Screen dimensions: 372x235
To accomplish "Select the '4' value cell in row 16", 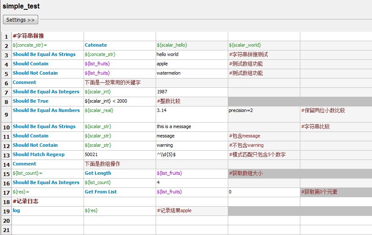I will tap(192, 183).
